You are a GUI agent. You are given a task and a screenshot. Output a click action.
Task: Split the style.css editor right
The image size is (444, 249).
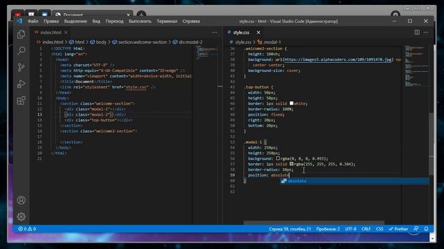(x=417, y=33)
